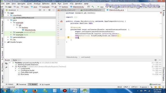The image size is (166, 93).
Task: Open the Windows Start button
Action: (5, 91)
